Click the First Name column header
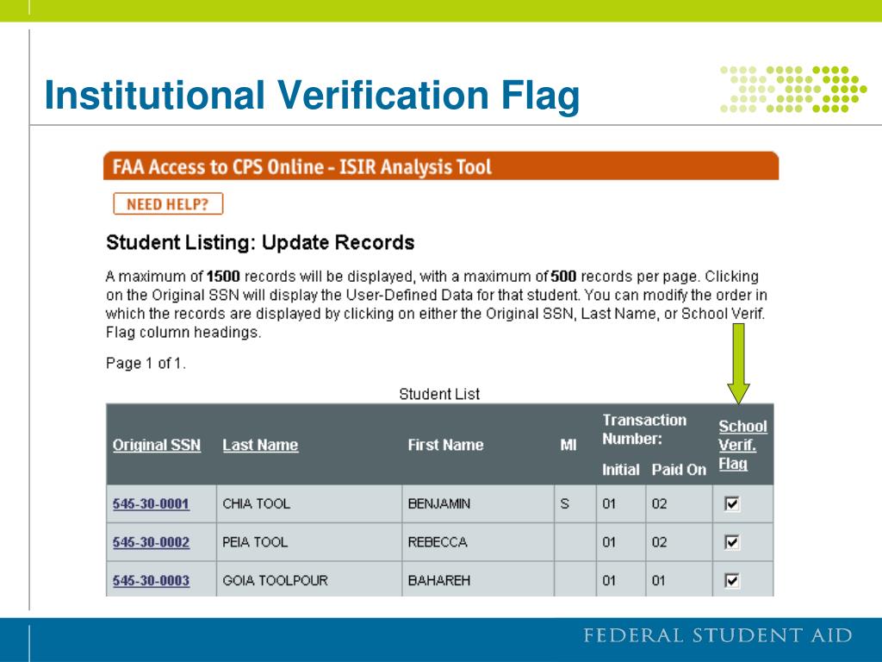Viewport: 882px width, 662px height. (445, 445)
